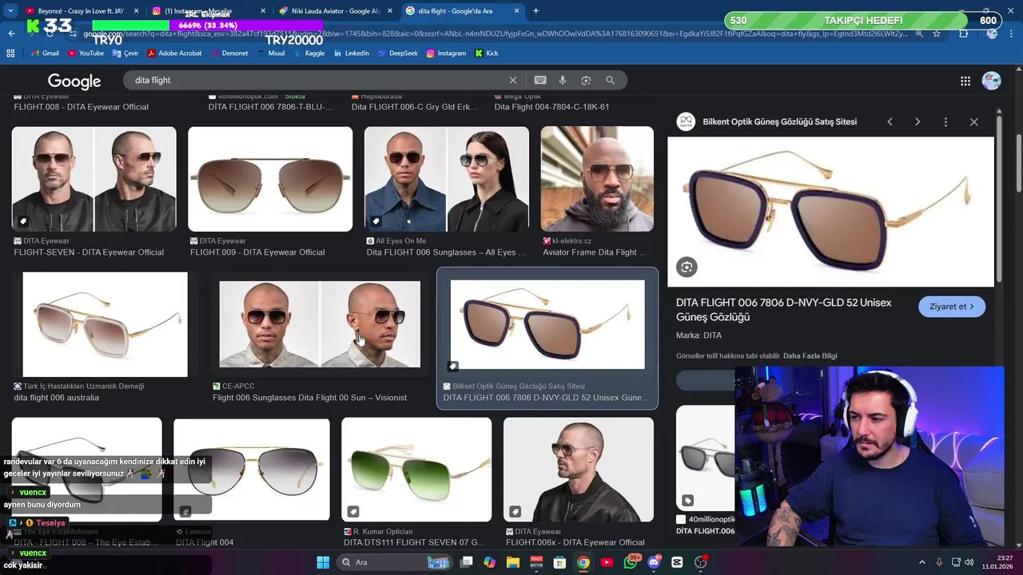This screenshot has width=1023, height=575.
Task: Bookmark this page with star icon
Action: [937, 34]
